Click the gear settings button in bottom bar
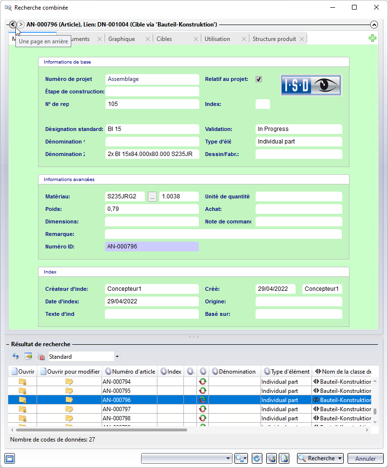The height and width of the screenshot is (468, 388). (x=272, y=458)
